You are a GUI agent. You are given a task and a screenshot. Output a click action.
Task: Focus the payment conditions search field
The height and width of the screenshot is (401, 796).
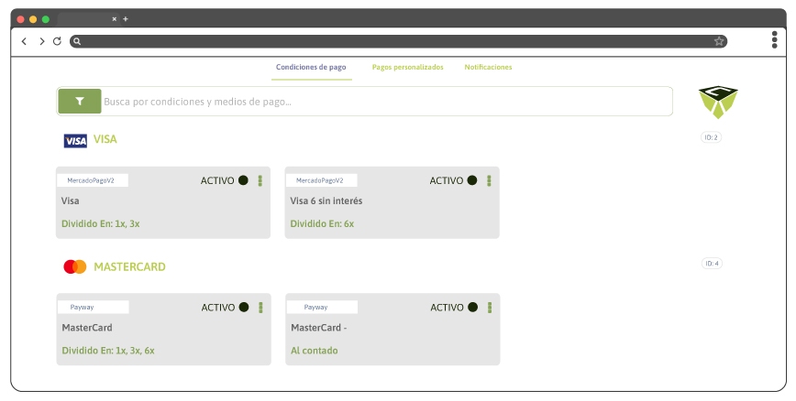click(385, 102)
